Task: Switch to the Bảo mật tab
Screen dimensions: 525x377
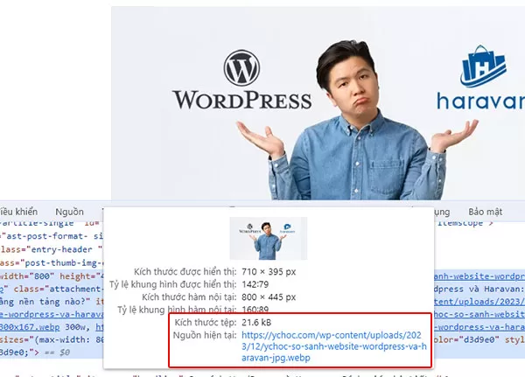Action: [x=485, y=212]
